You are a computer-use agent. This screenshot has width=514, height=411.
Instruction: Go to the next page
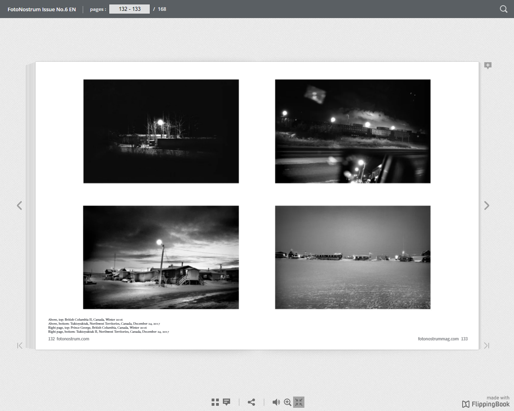click(487, 205)
